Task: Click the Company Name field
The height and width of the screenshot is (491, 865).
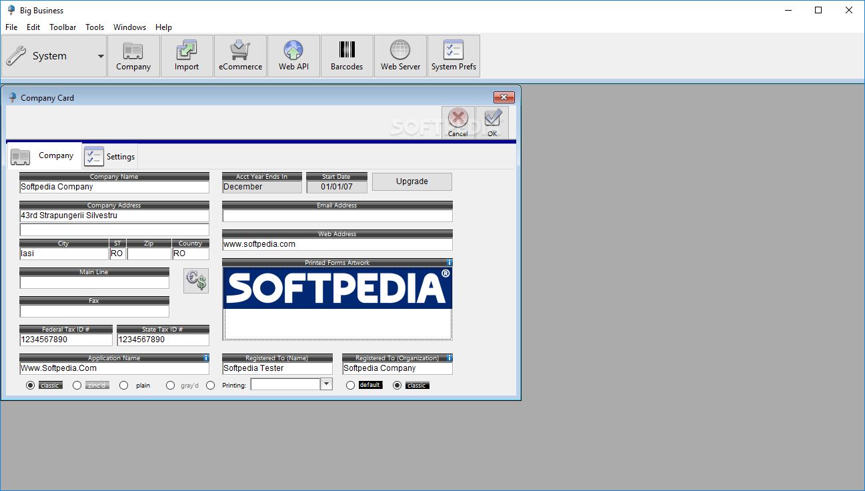Action: click(114, 187)
